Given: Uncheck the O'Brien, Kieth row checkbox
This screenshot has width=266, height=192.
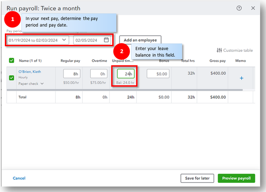Looking at the screenshot, I should (x=11, y=78).
